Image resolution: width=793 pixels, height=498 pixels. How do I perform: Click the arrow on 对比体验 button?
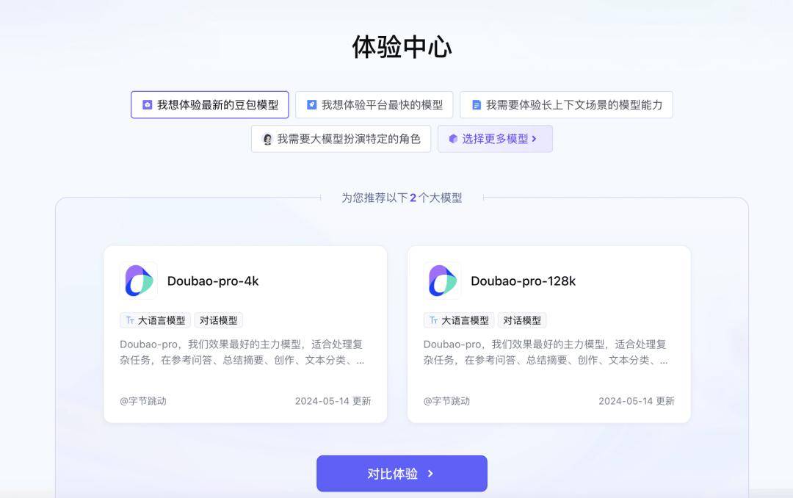click(430, 474)
